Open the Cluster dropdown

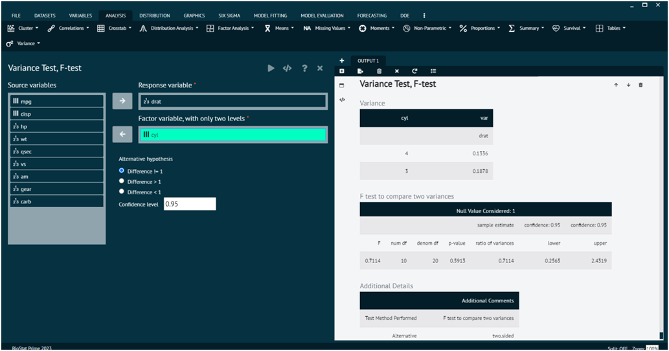pos(23,28)
